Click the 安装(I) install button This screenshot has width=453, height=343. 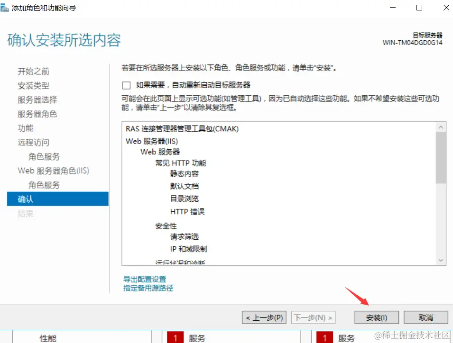(x=377, y=317)
